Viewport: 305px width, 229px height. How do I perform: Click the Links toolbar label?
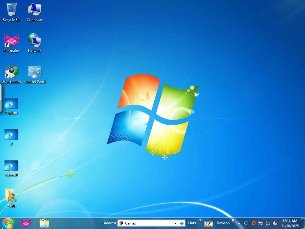click(x=192, y=223)
